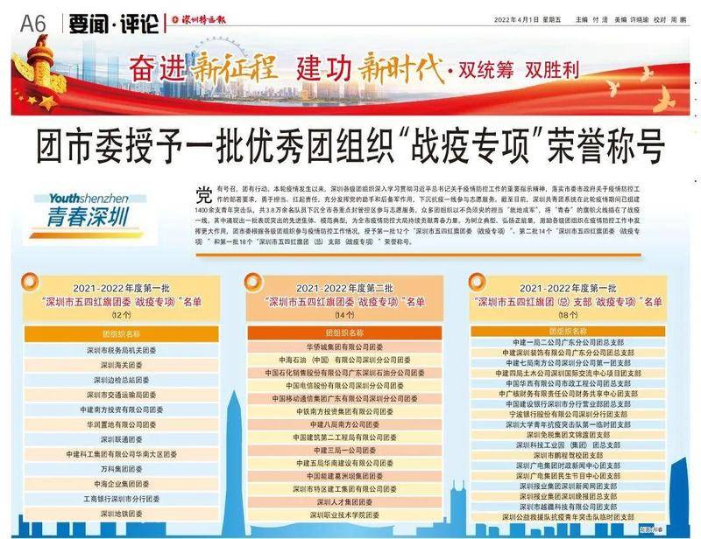701x539 pixels.
Task: Select the row "深圳免税集团文锦渡团支部"
Action: [x=568, y=435]
